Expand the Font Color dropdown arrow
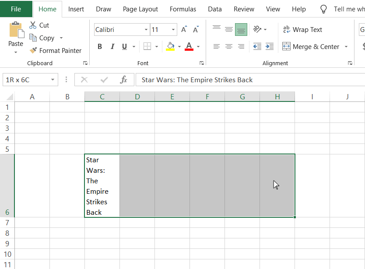 tap(198, 46)
